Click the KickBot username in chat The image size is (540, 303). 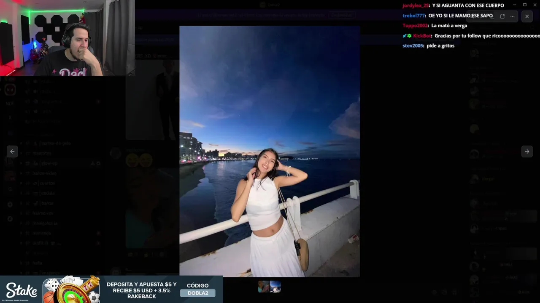pyautogui.click(x=422, y=36)
